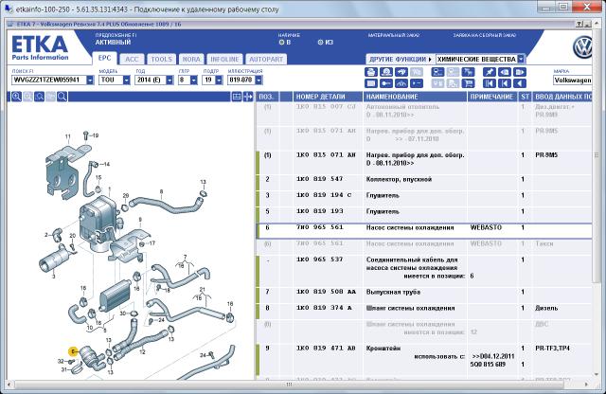Select part row 7H0 965 561 WEBASTO
Viewport: 606px width, 394px height.
[424, 231]
